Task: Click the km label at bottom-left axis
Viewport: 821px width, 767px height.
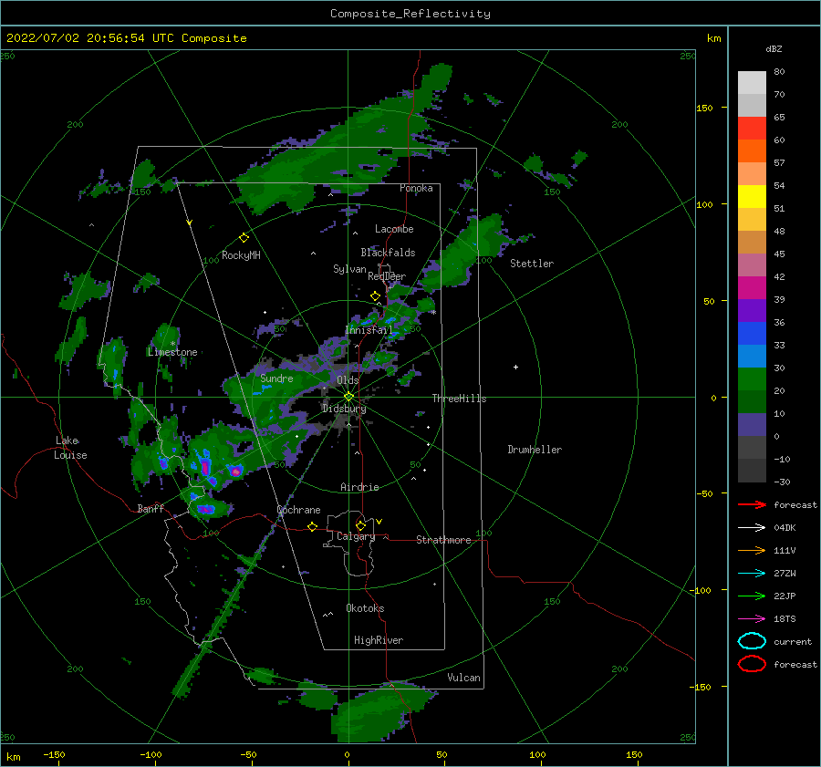Action: click(14, 757)
